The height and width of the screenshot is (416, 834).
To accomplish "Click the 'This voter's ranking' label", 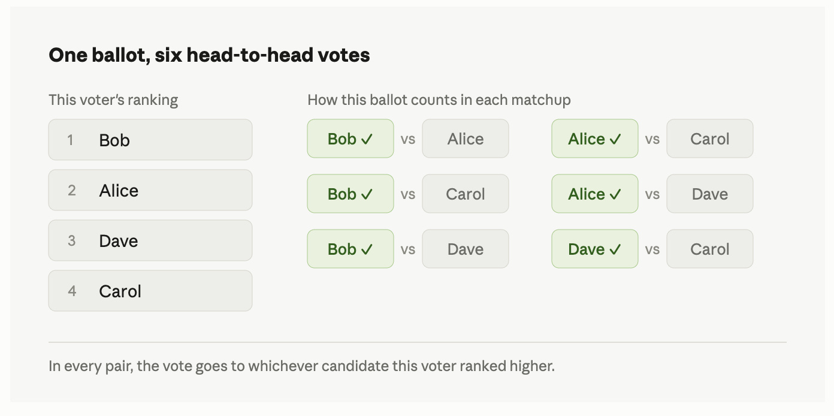I will coord(113,100).
